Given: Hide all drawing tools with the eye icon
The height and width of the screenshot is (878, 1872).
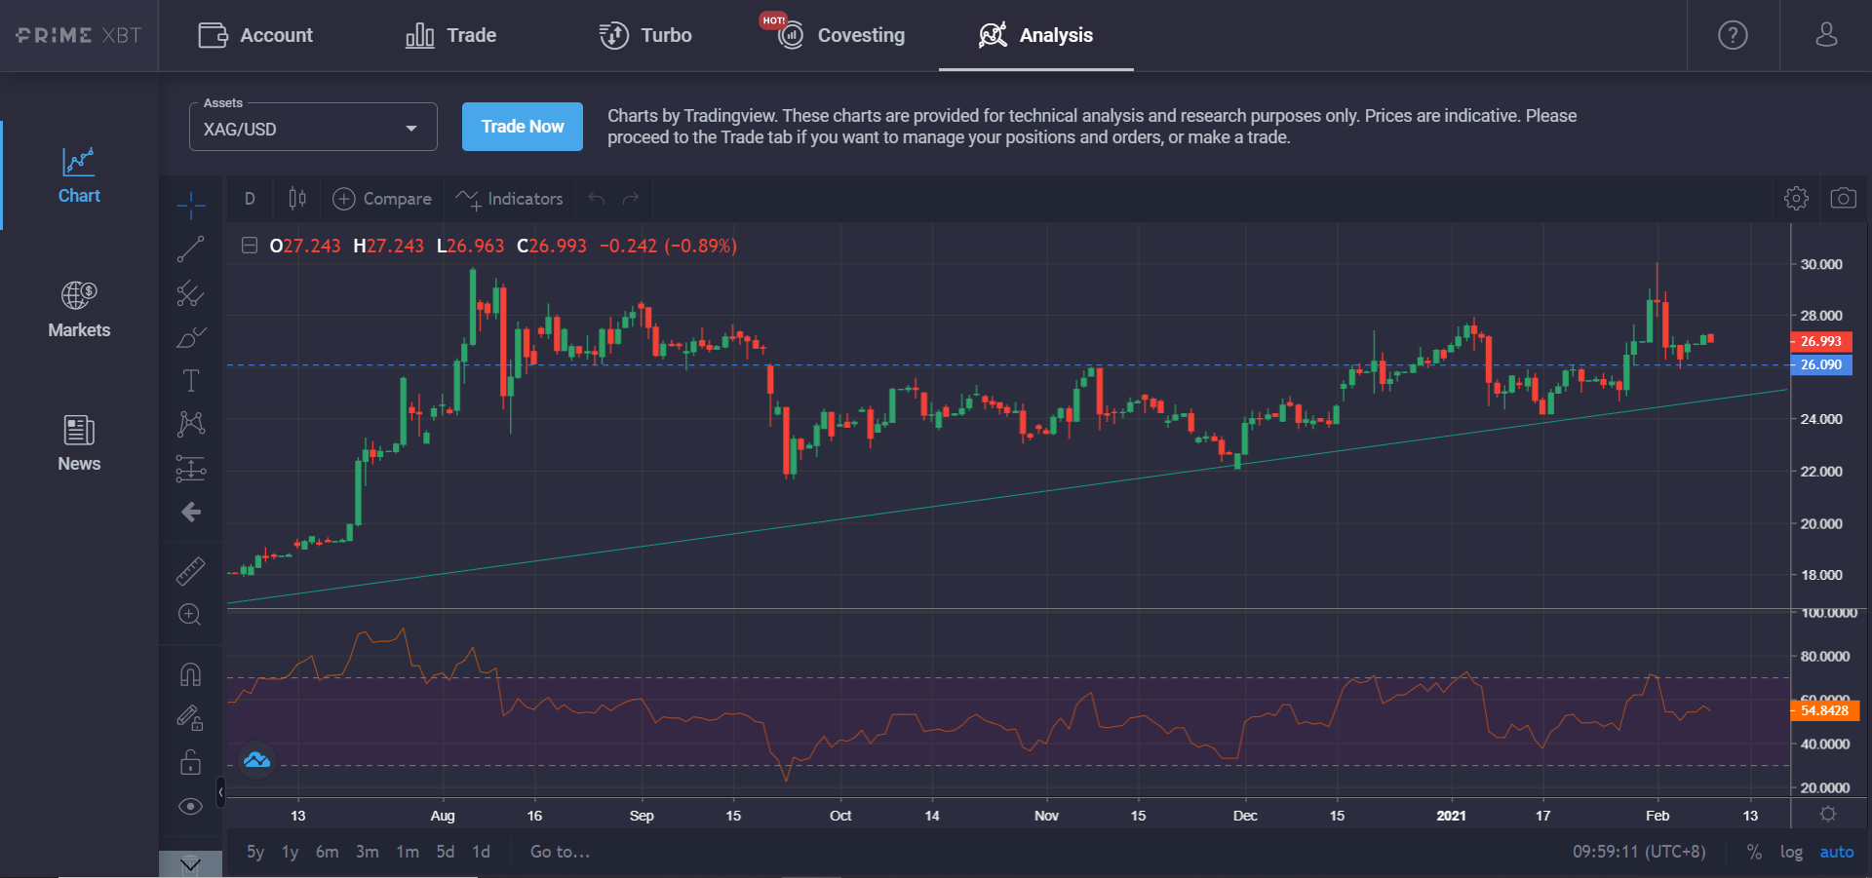Looking at the screenshot, I should [190, 806].
